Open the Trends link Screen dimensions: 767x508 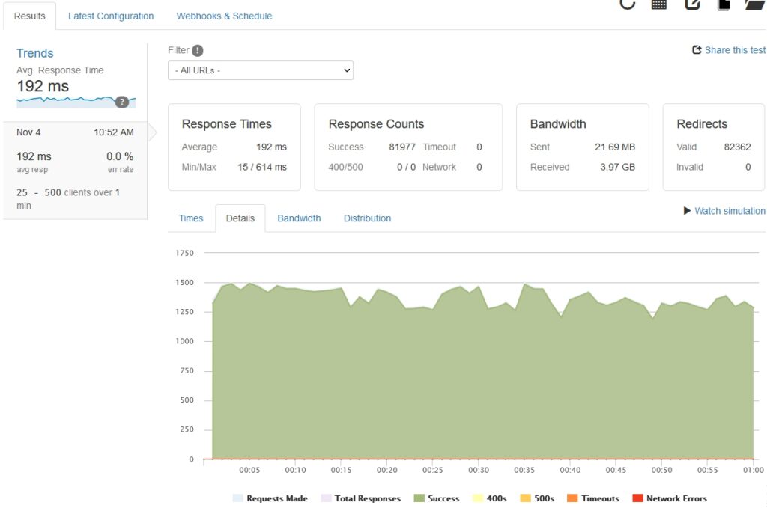pyautogui.click(x=35, y=53)
